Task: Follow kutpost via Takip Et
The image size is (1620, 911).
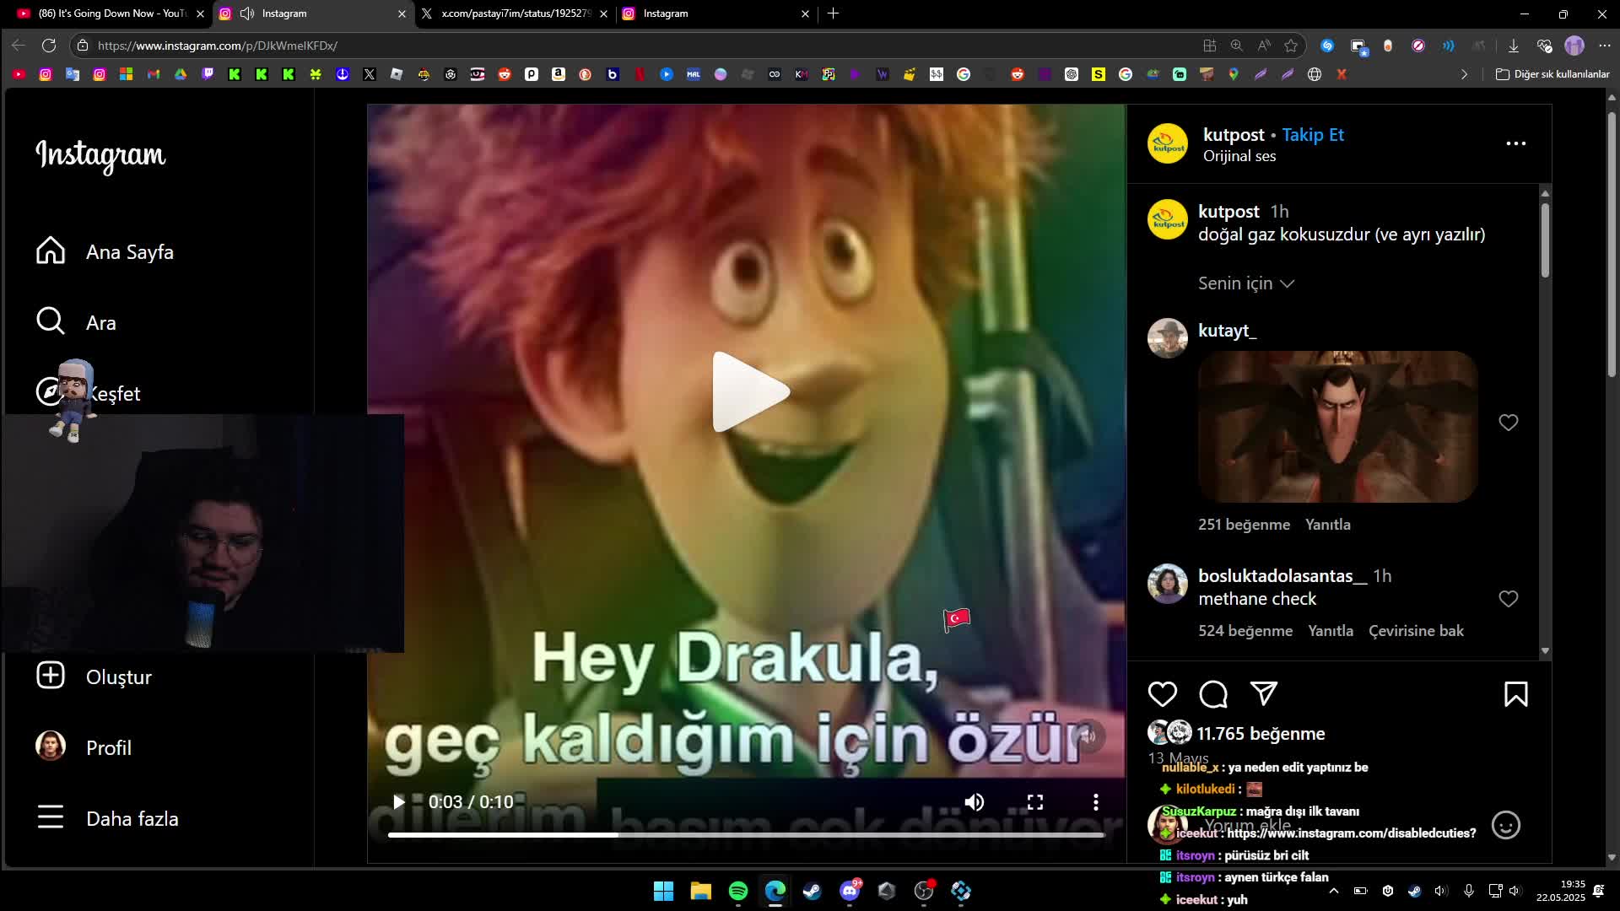Action: 1313,135
